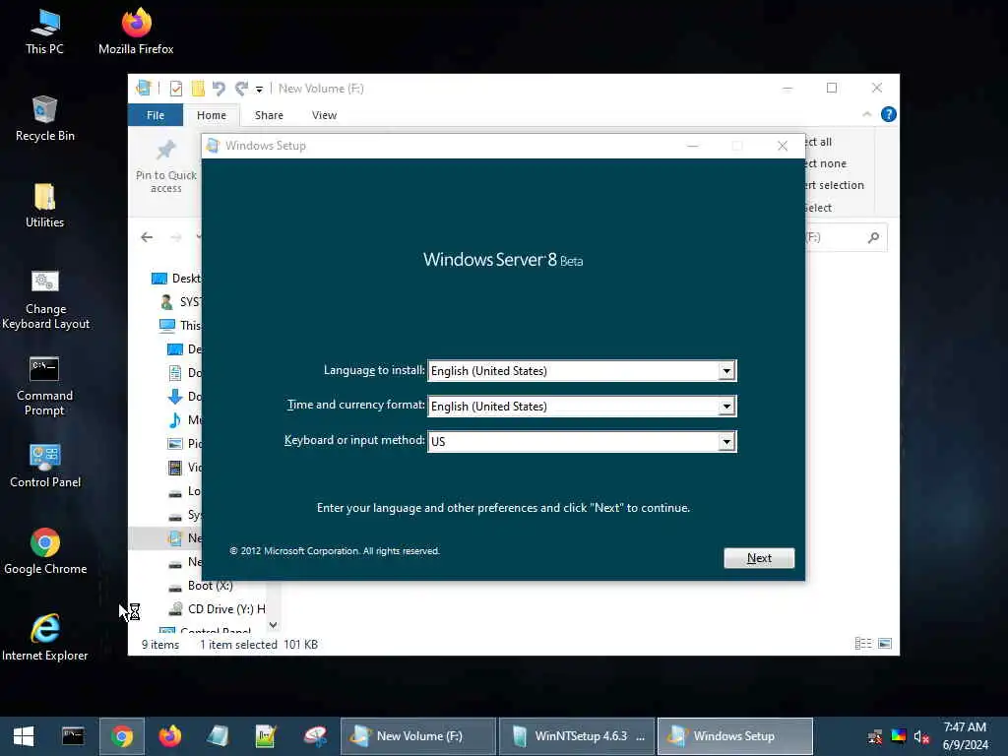Click Select none in Explorer ribbon

[826, 163]
